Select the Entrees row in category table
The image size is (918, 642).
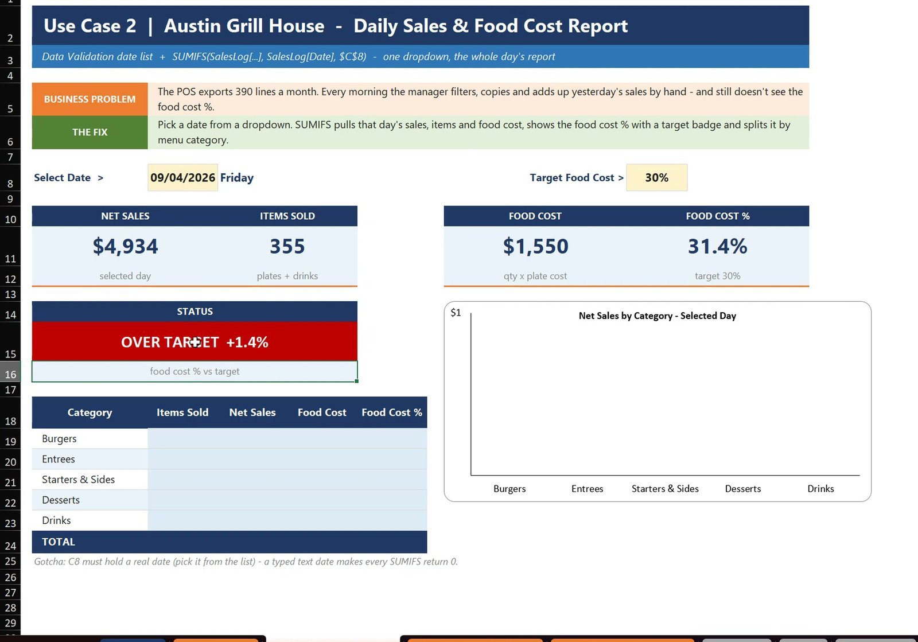point(229,459)
